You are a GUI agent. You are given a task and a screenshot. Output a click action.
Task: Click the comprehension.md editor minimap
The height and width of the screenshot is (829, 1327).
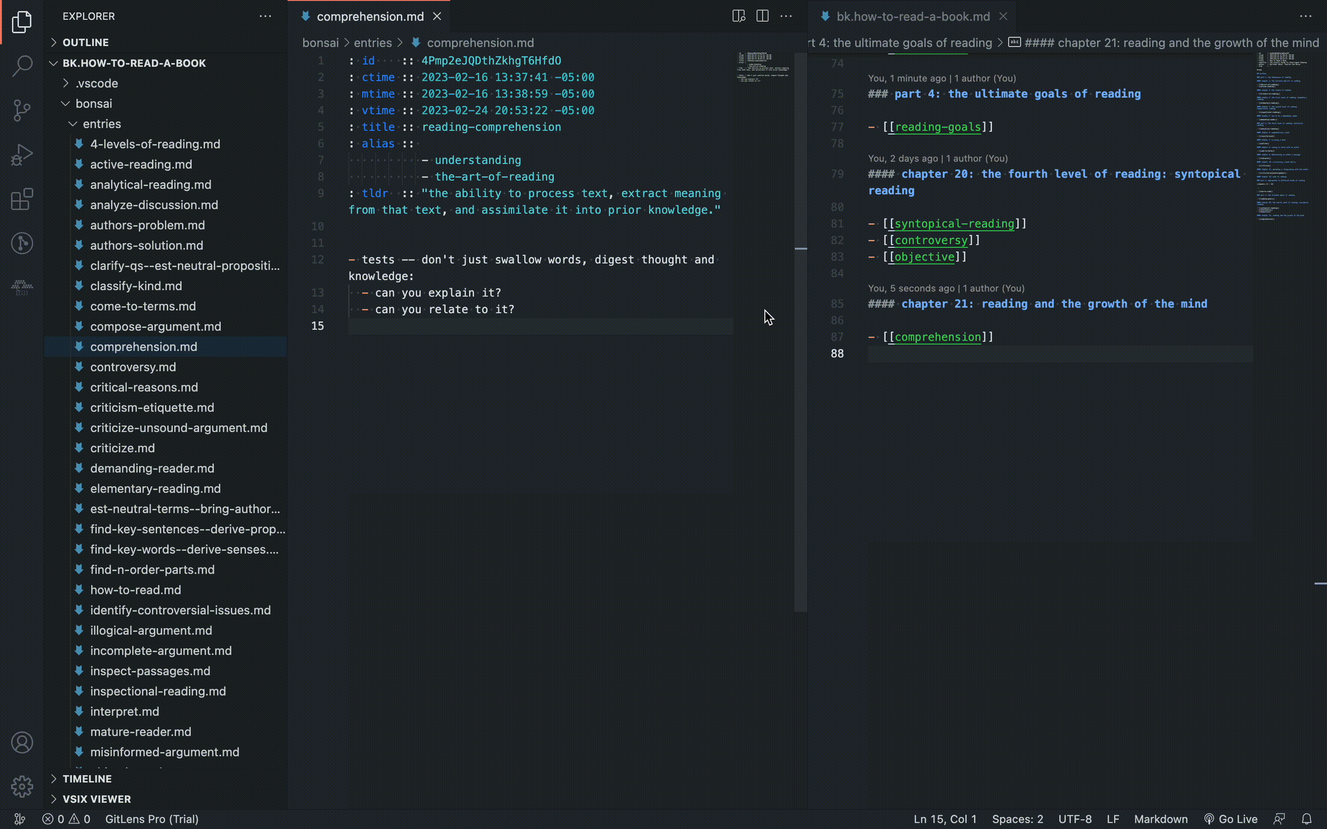point(763,67)
